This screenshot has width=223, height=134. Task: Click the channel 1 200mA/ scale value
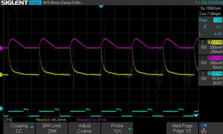[x=216, y=47]
